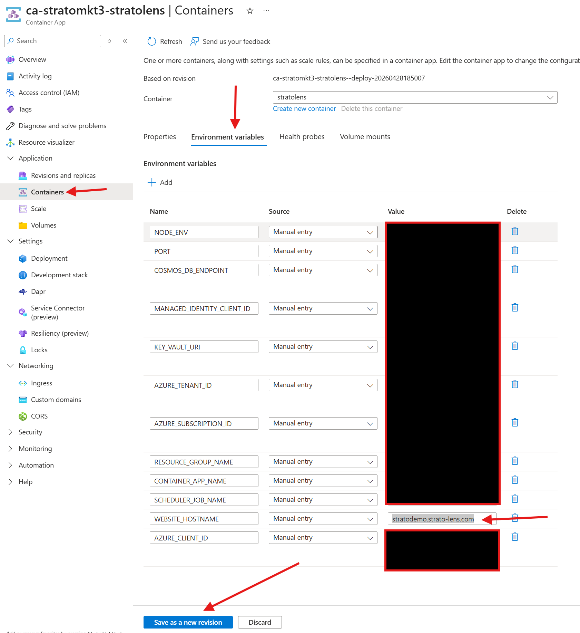Collapse the sidebar with double chevron icon
The height and width of the screenshot is (633, 580).
(x=125, y=41)
